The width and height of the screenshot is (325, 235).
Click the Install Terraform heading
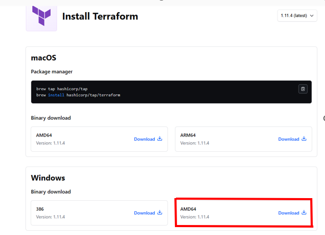(x=100, y=16)
